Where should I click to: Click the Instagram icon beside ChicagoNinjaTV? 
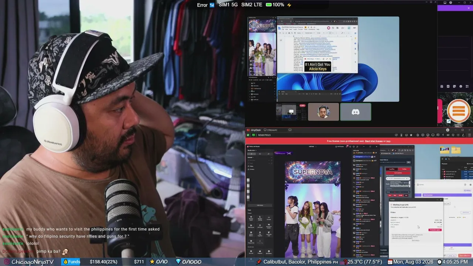point(6,262)
